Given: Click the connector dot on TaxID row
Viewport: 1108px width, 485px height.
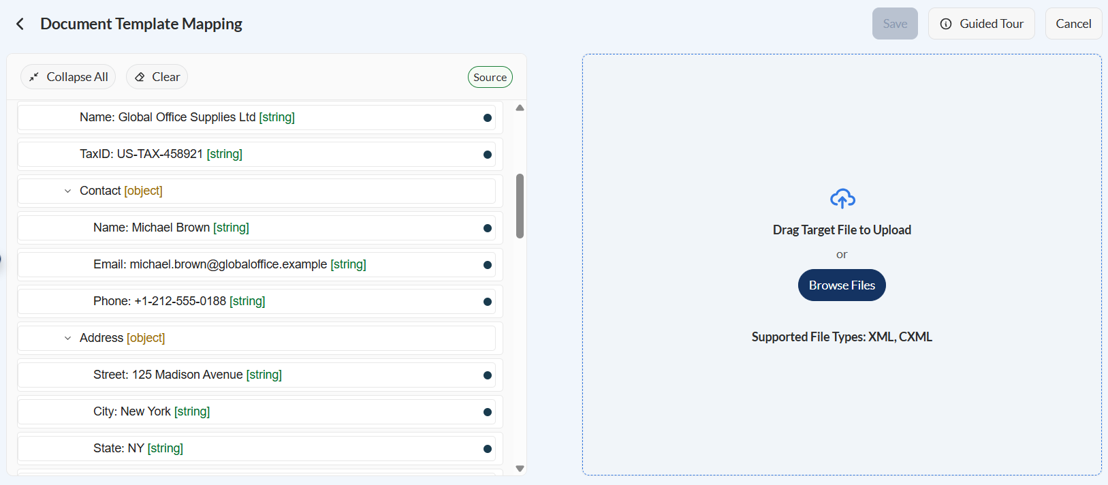Looking at the screenshot, I should coord(488,155).
